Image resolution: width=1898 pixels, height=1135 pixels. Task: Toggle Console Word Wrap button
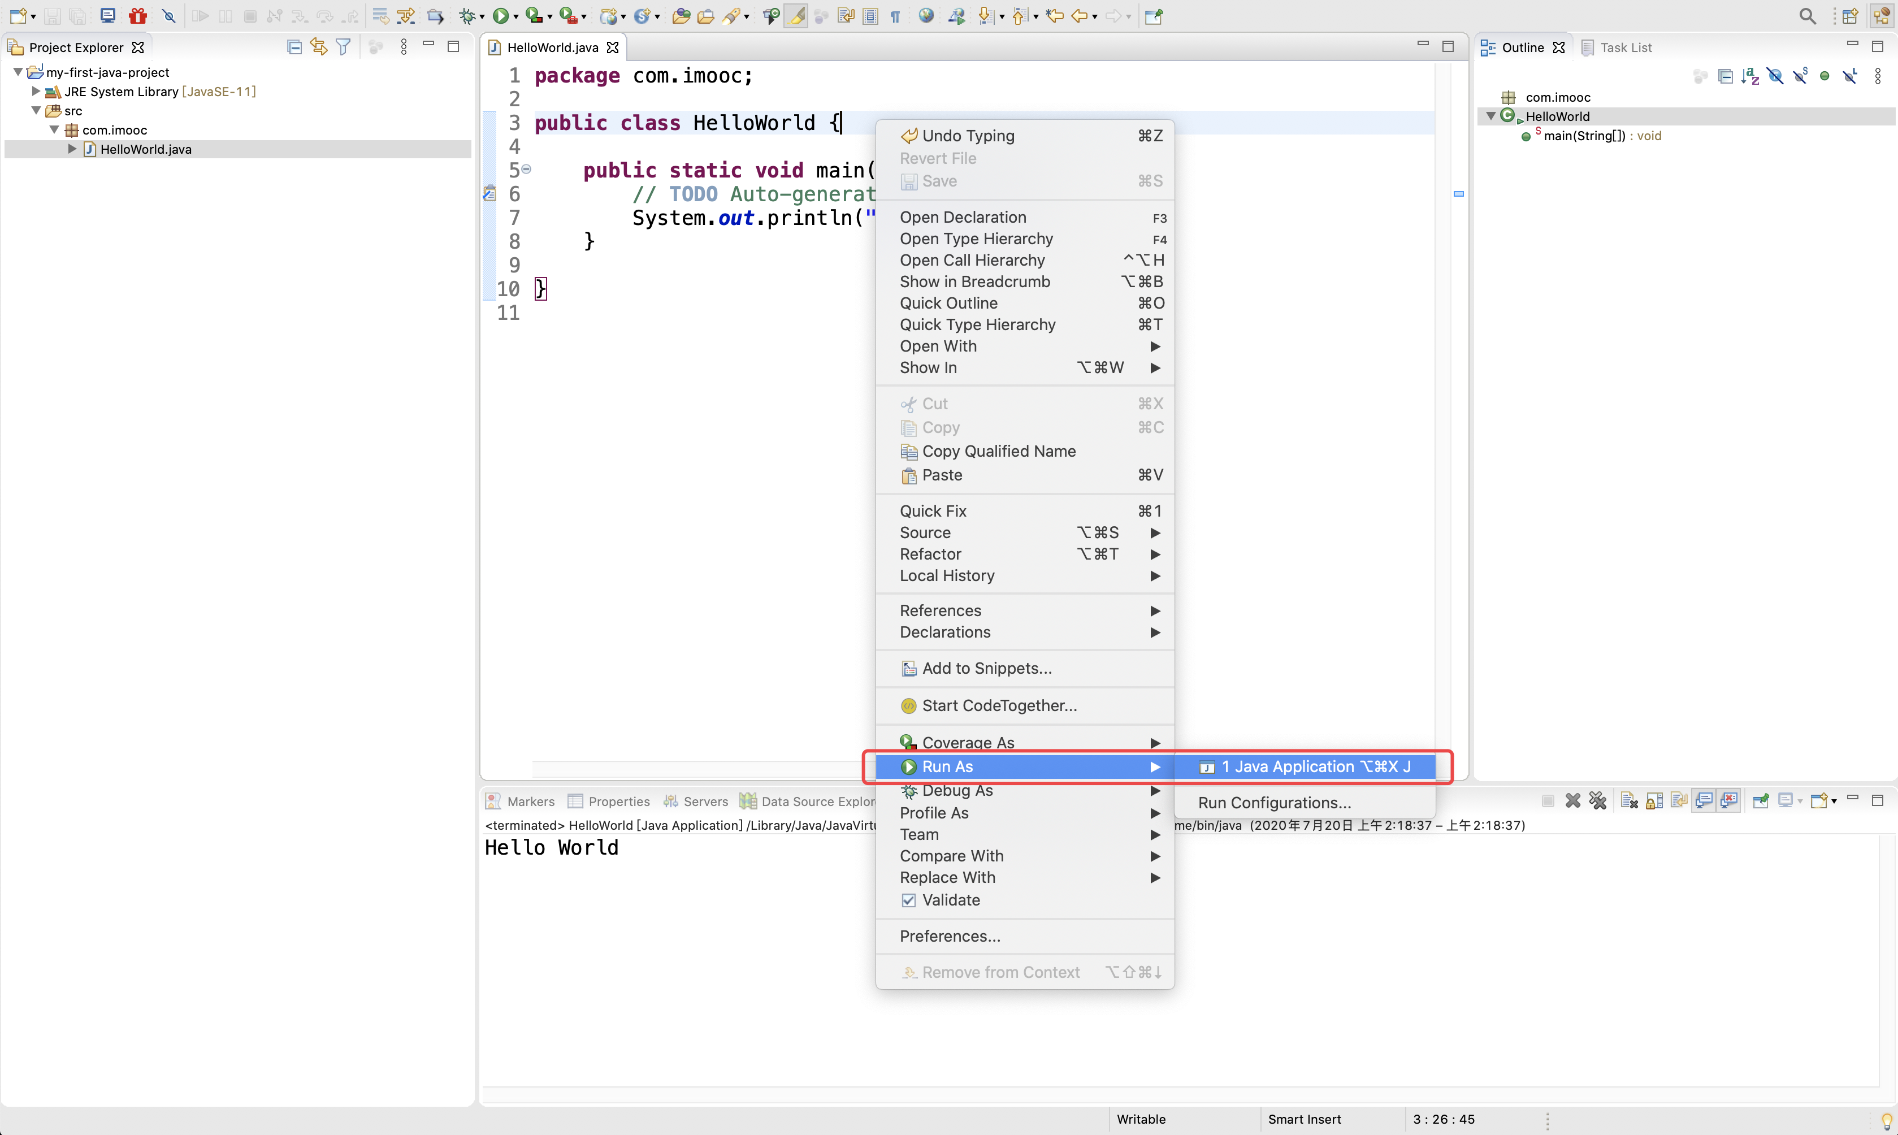point(1679,801)
